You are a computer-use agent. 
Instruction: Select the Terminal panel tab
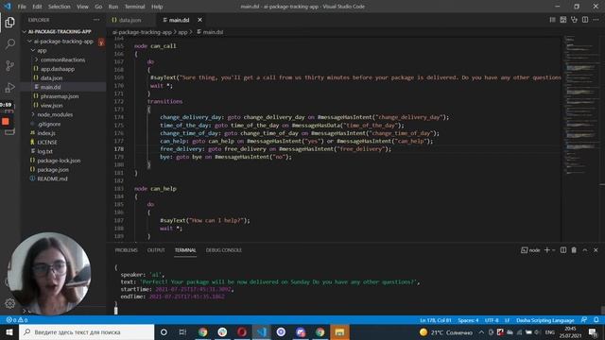pyautogui.click(x=185, y=250)
